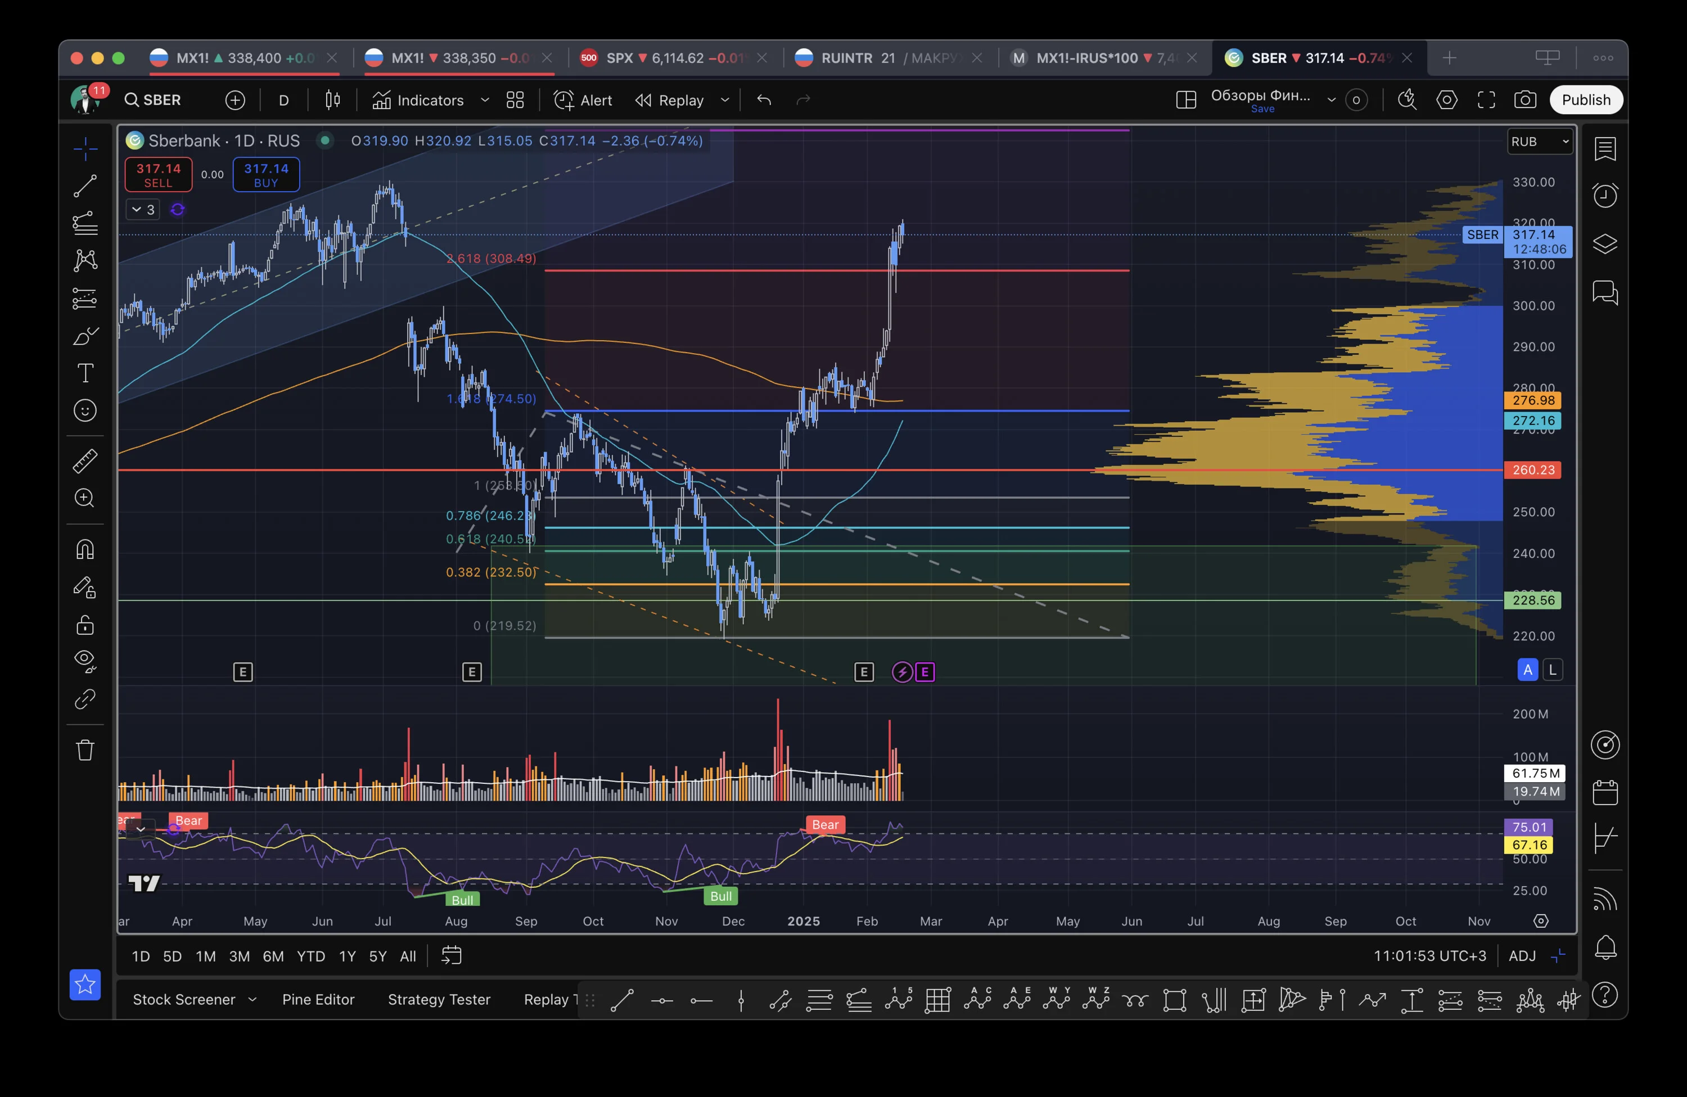Viewport: 1687px width, 1097px height.
Task: Expand the Stock Screener dropdown
Action: click(x=252, y=999)
